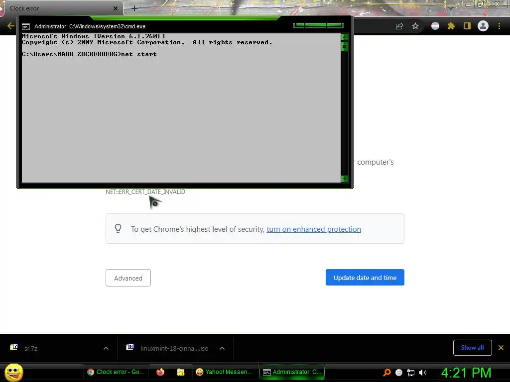Screen dimensions: 510x382
Task: Click Show all downloads button
Action: (472, 348)
